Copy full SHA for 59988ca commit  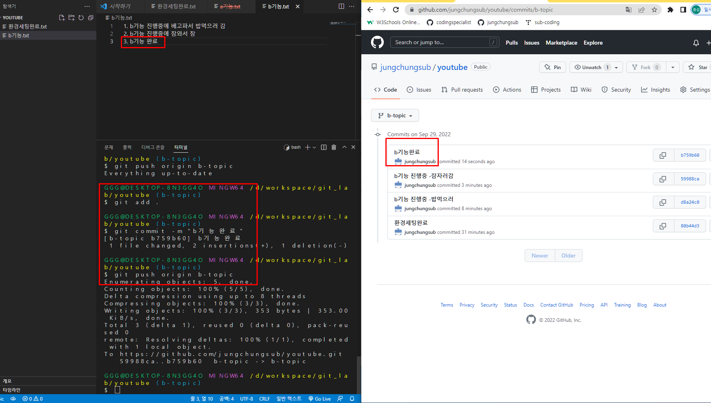click(663, 179)
